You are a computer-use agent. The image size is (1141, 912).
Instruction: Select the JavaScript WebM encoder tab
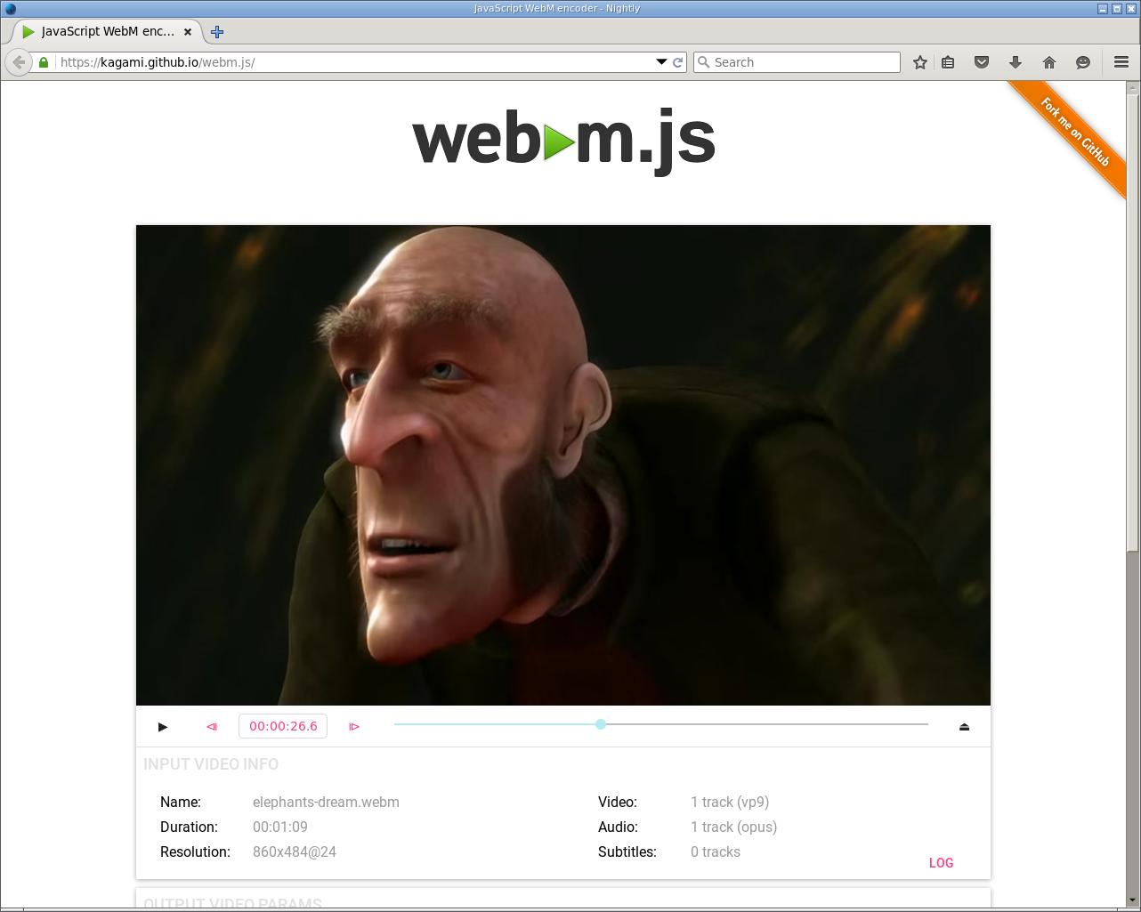pos(107,31)
